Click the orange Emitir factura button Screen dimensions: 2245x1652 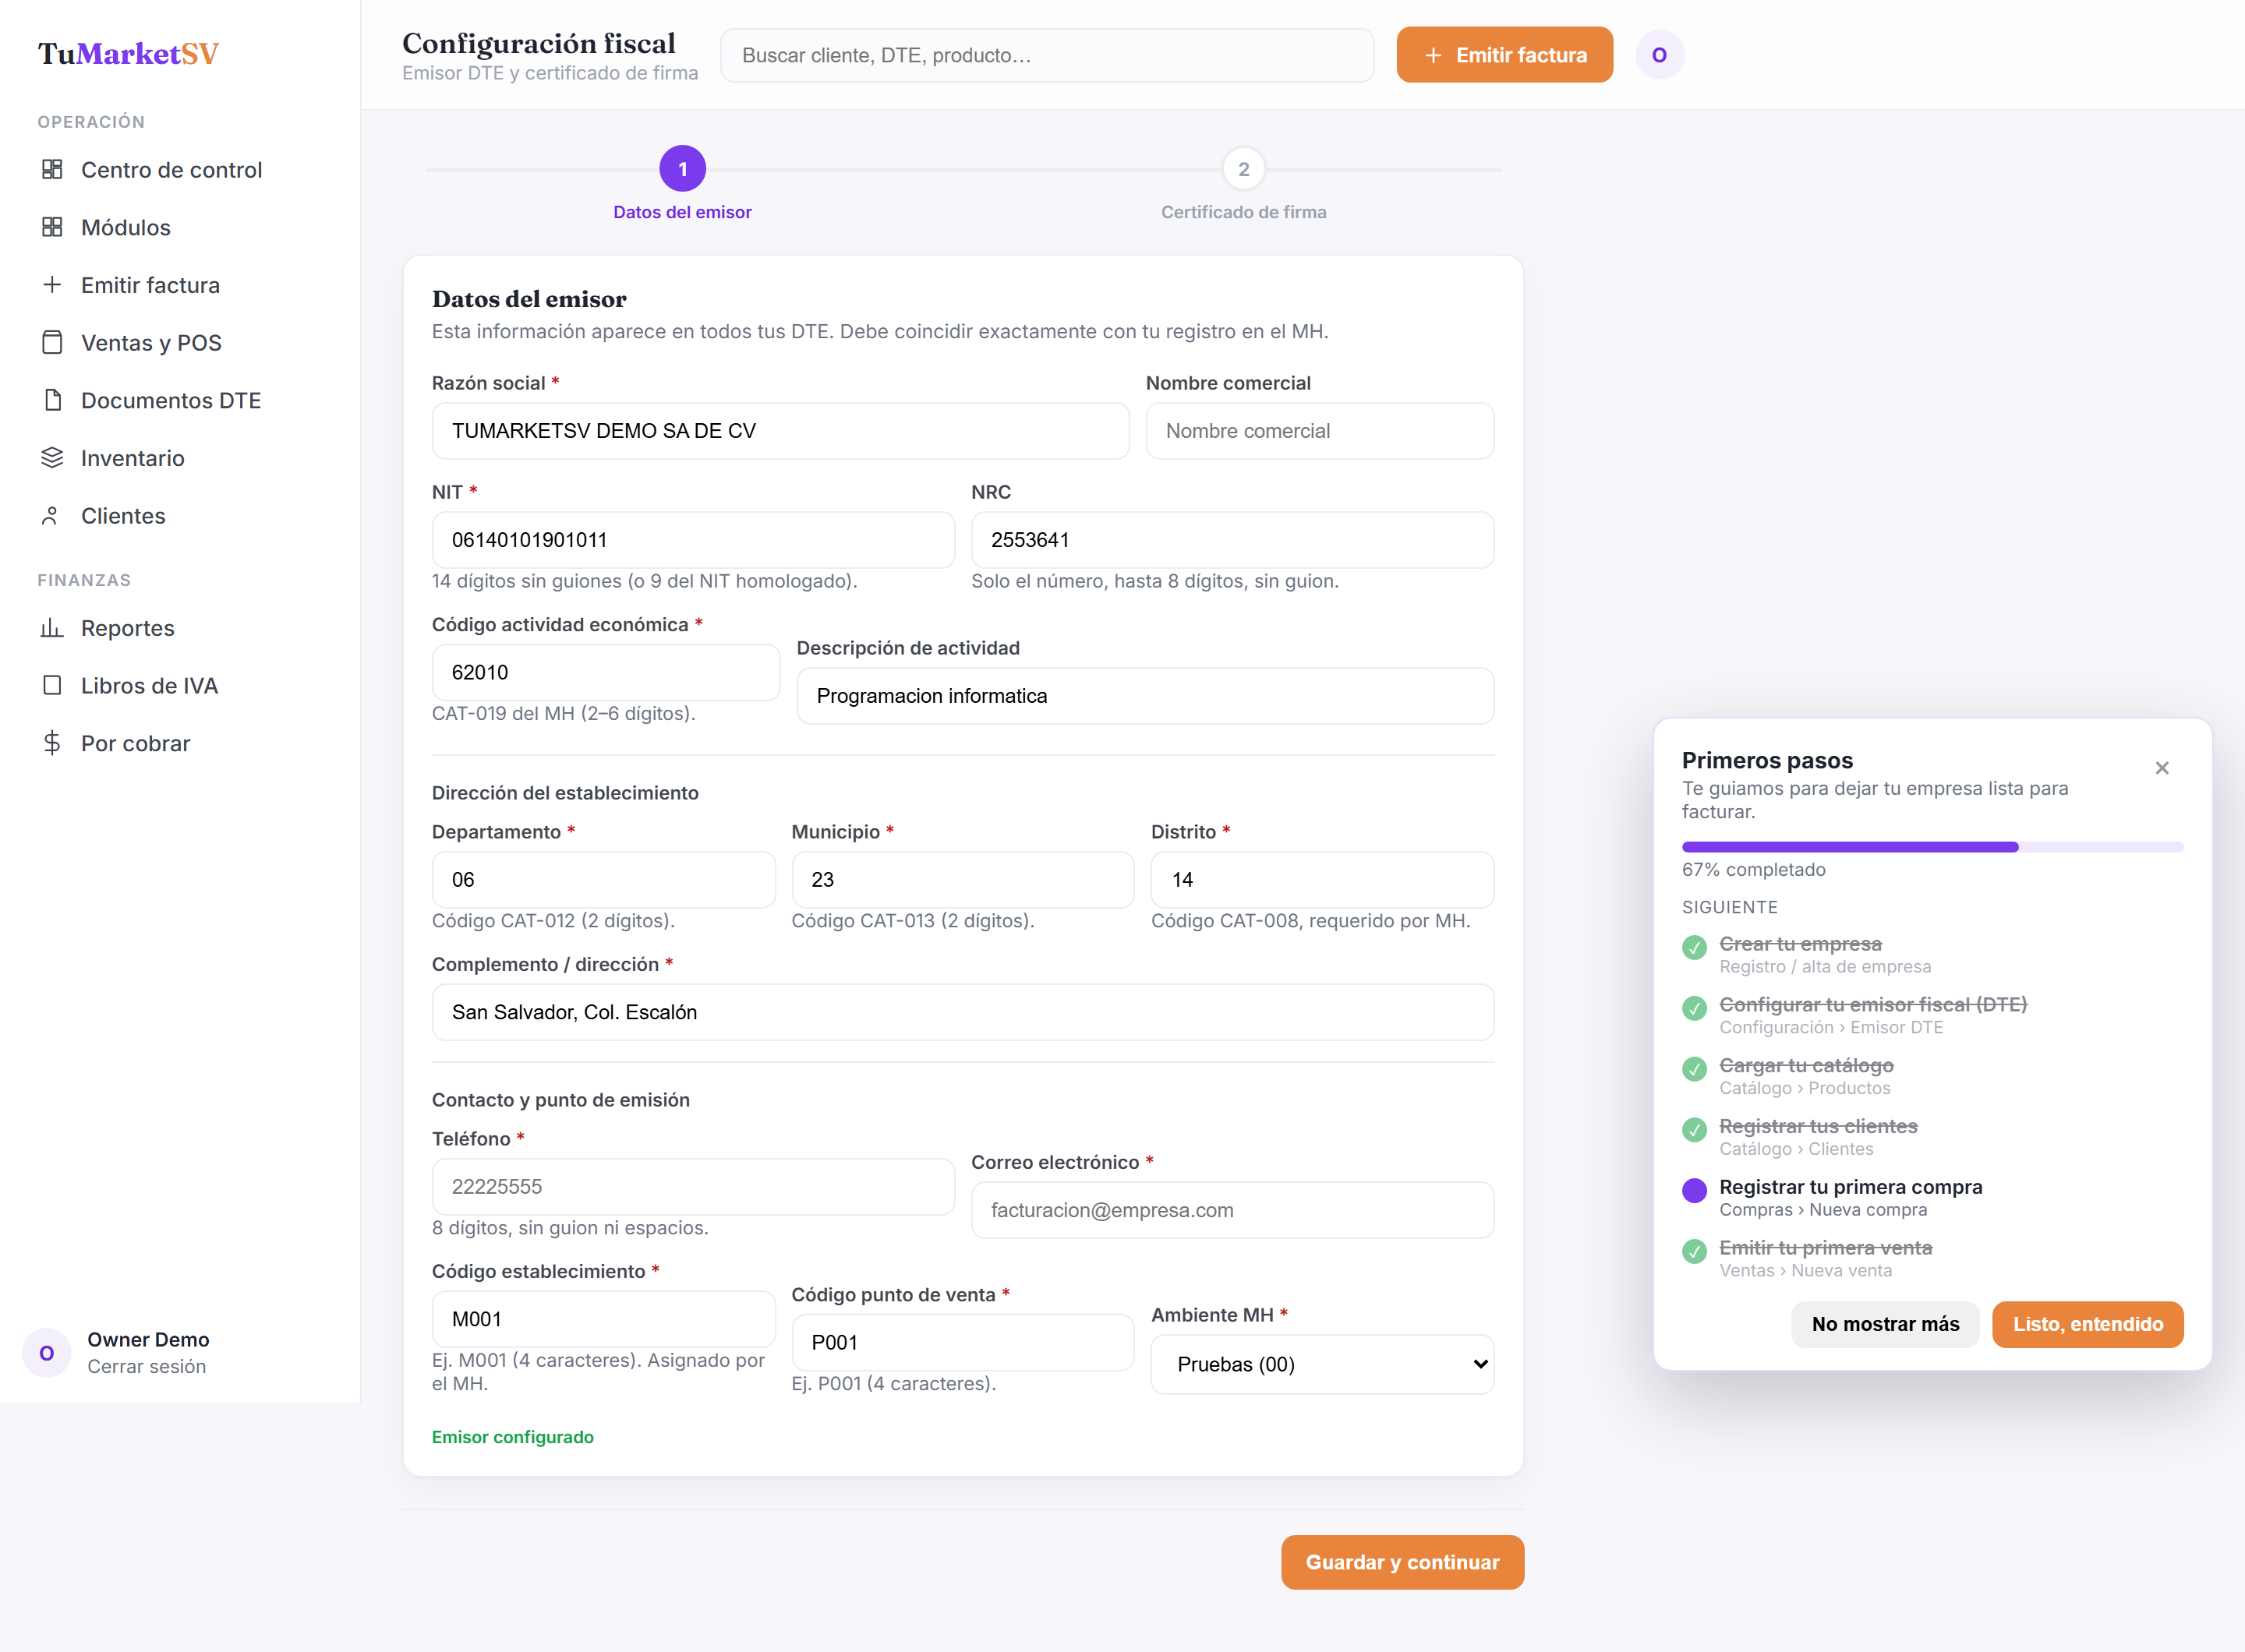click(1504, 55)
